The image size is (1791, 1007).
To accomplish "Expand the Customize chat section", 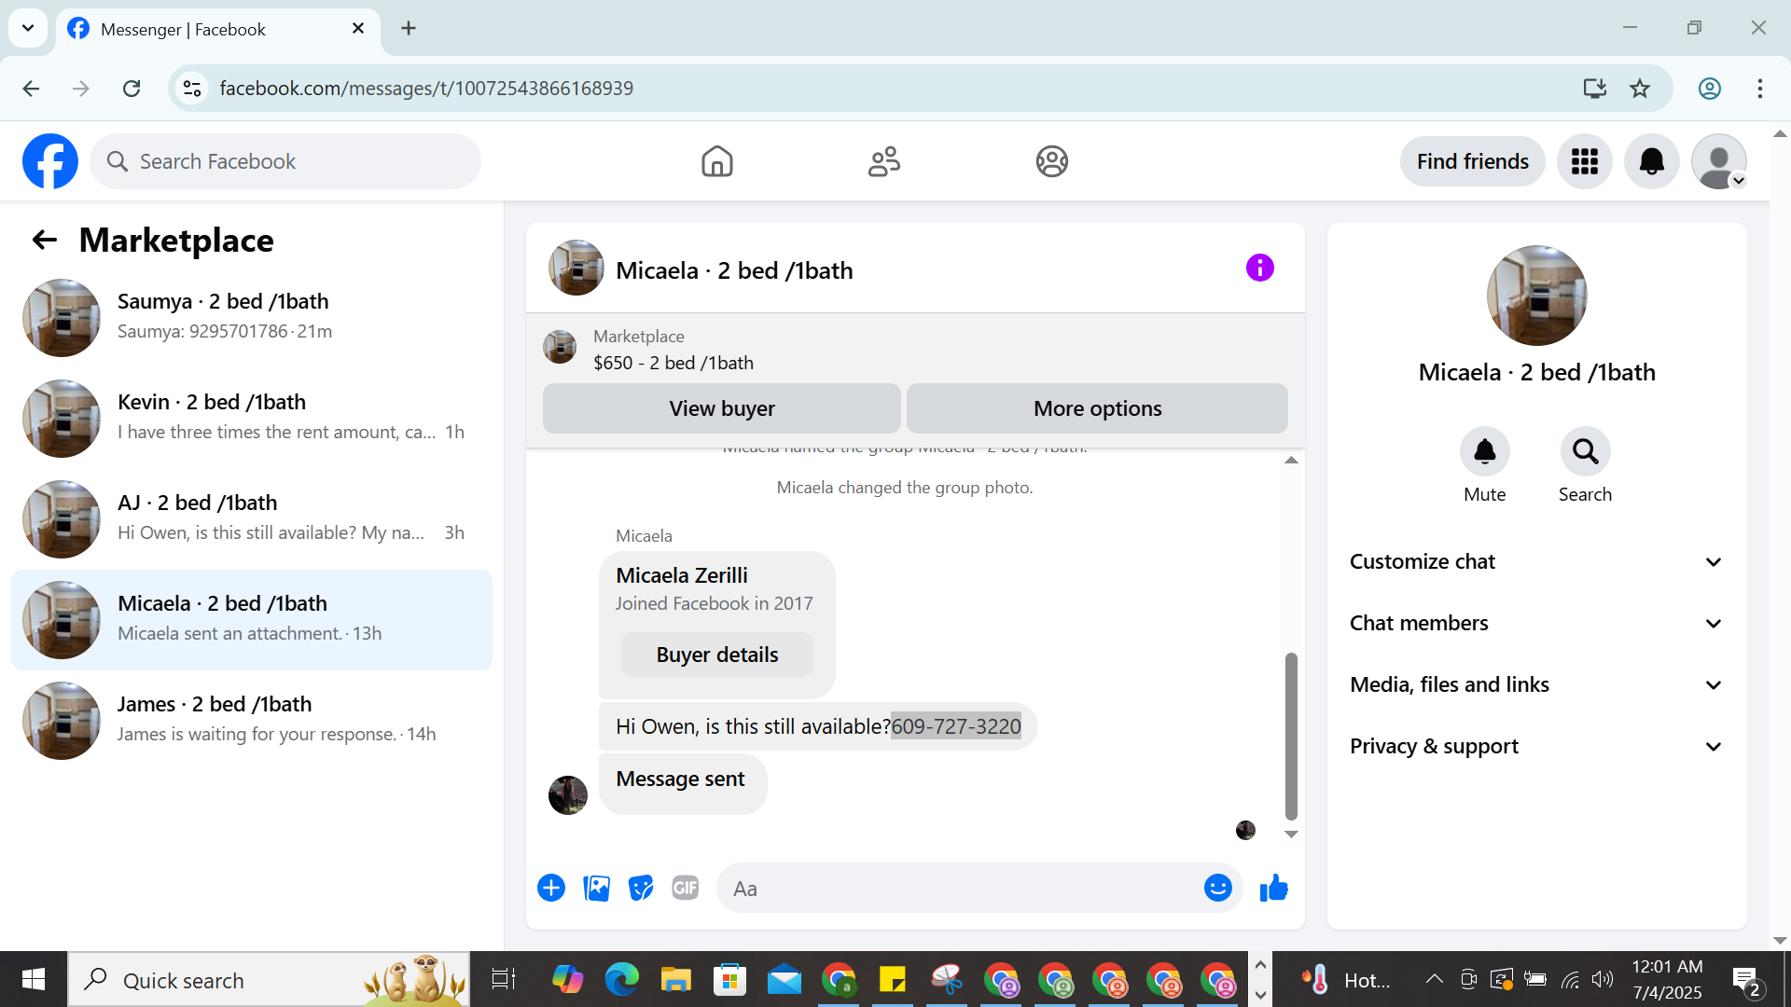I will (x=1536, y=561).
